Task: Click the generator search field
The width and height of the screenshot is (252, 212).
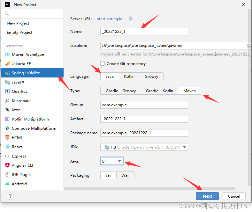Action: pos(32,14)
